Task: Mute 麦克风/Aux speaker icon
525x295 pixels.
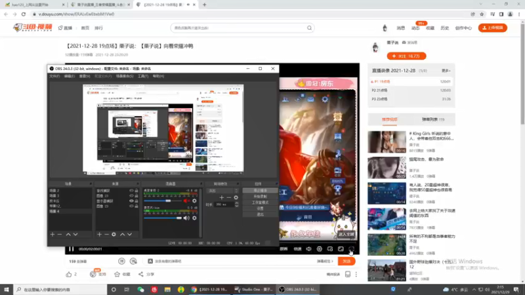Action: [186, 218]
